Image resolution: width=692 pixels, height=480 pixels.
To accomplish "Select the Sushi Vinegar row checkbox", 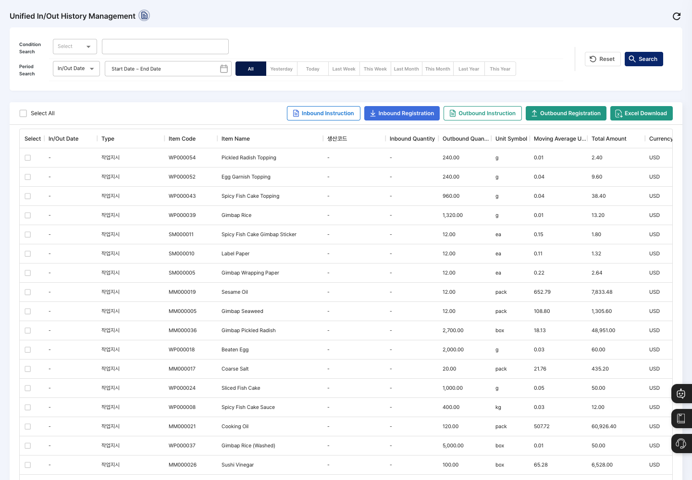I will point(28,465).
